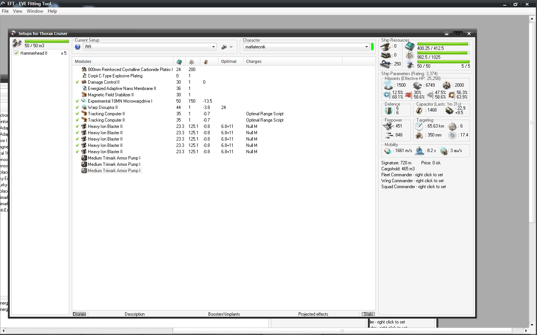The width and height of the screenshot is (537, 335).
Task: Switch to the Boosters\Implants tab
Action: coord(224,314)
